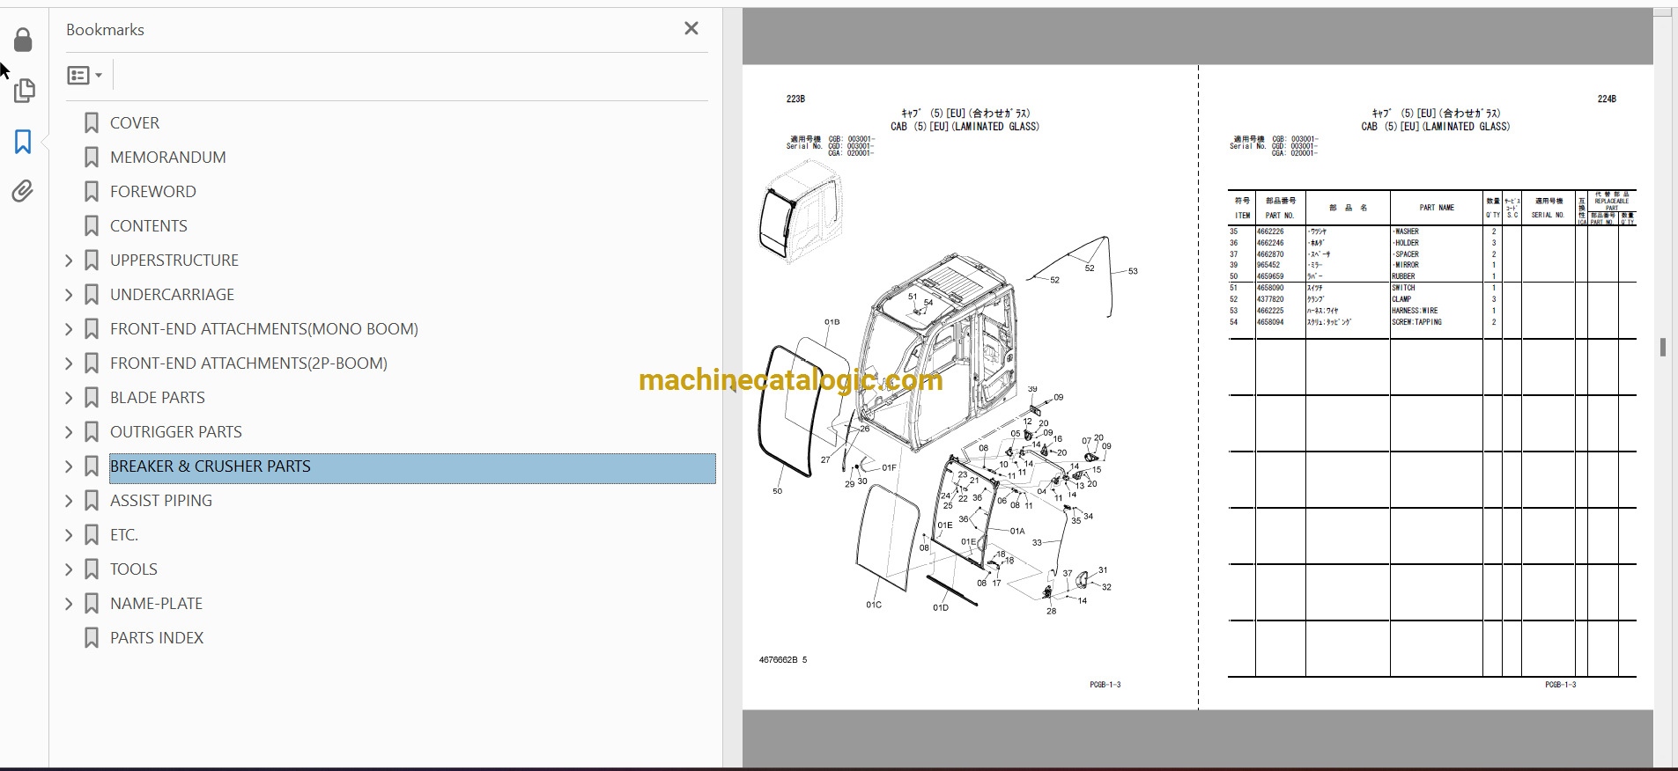Click the UNDERCARRIAGE bookmark icon
The image size is (1678, 771).
(92, 295)
